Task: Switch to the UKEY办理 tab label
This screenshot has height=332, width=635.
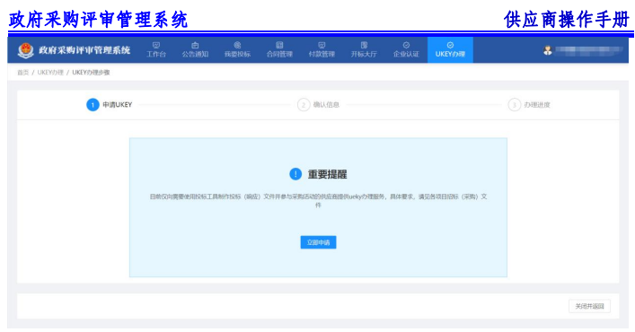Action: tap(450, 54)
